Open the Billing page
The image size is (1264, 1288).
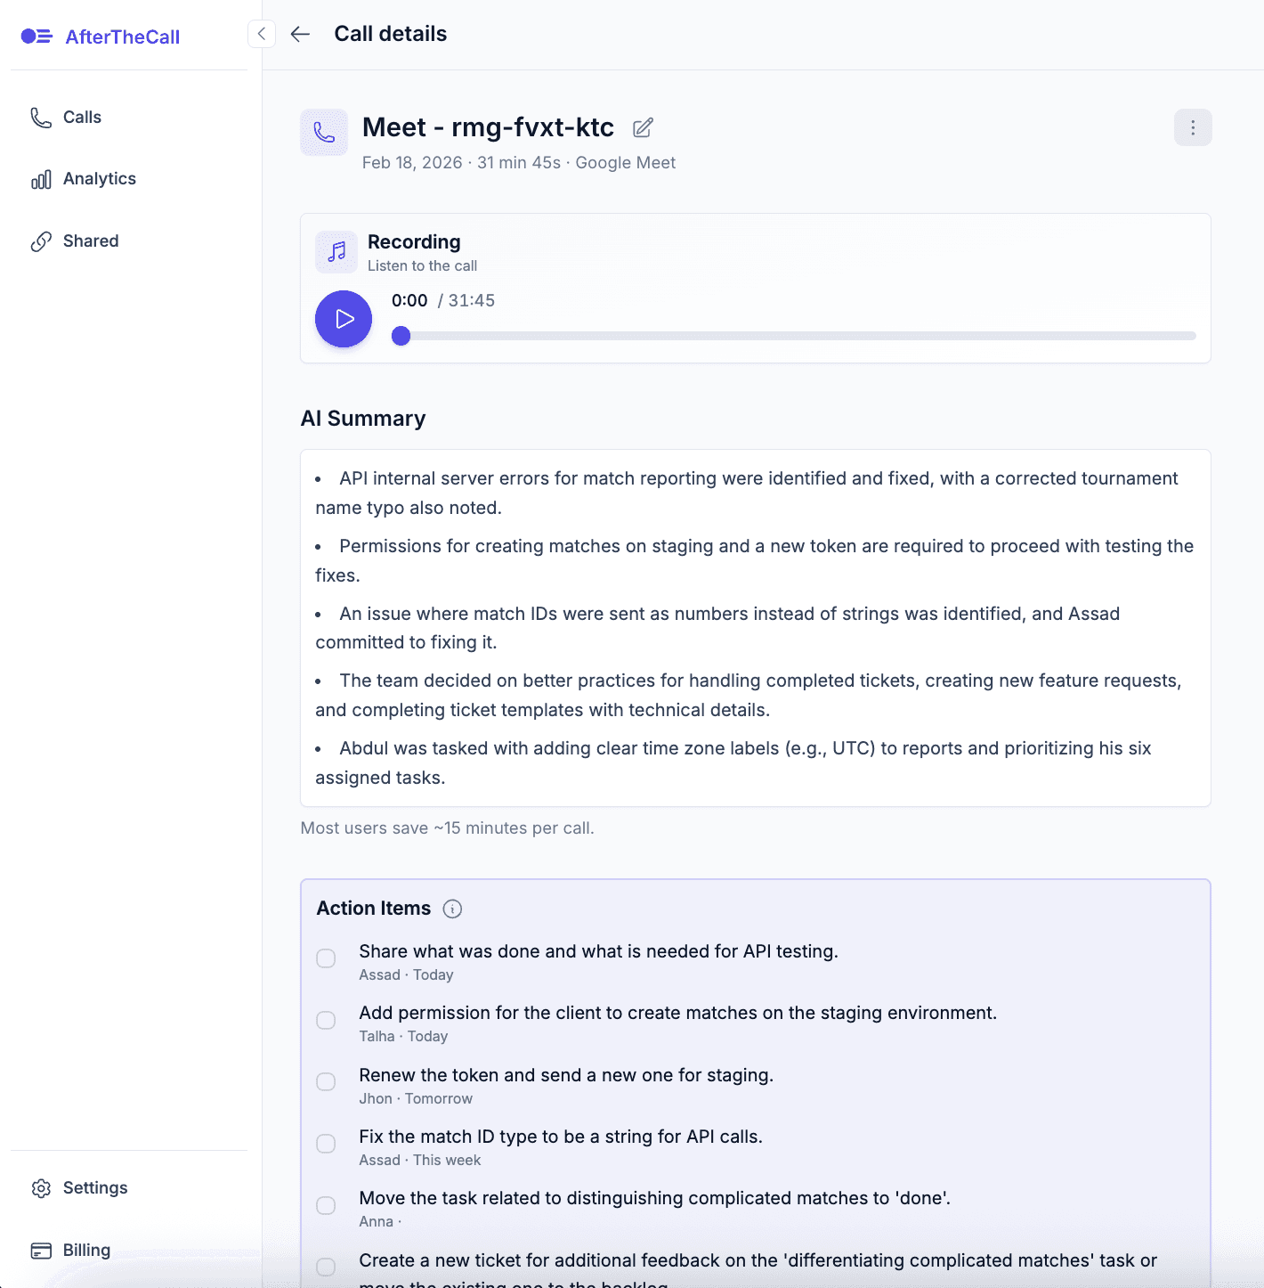[86, 1251]
